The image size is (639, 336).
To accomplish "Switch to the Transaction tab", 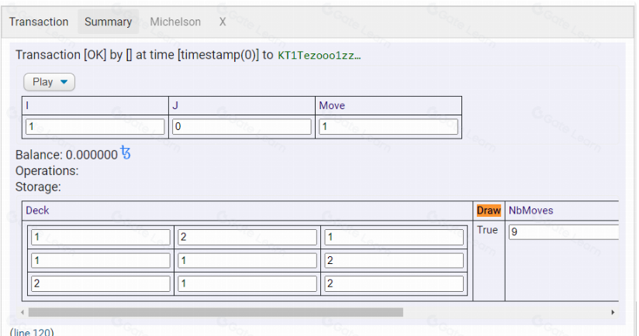I will click(x=39, y=22).
